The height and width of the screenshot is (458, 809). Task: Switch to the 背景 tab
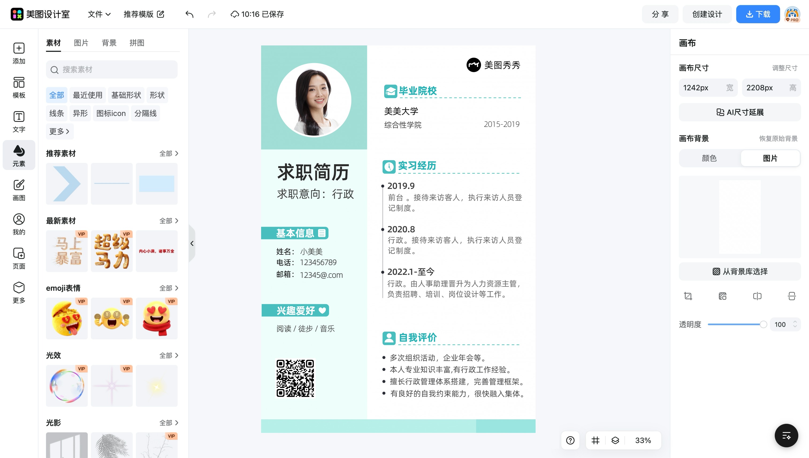[109, 43]
